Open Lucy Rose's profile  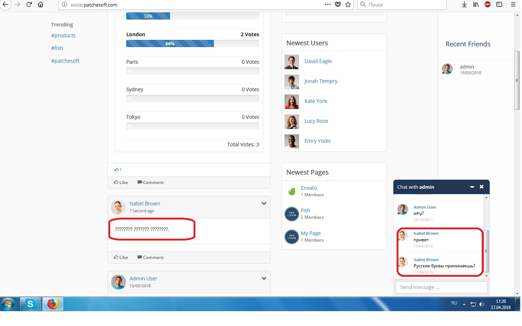point(316,121)
